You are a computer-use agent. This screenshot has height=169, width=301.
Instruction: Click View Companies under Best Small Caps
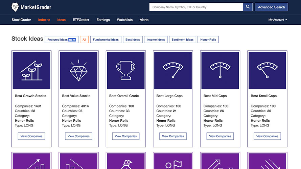pyautogui.click(x=267, y=136)
